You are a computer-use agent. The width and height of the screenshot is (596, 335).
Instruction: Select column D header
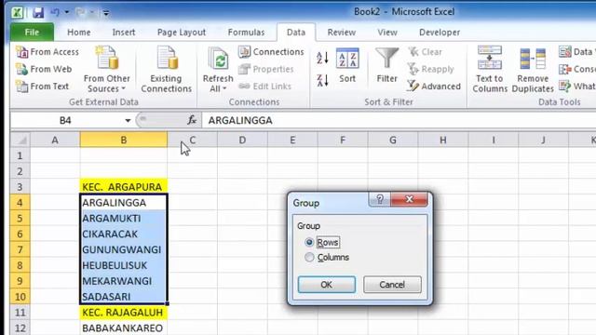[x=242, y=141]
